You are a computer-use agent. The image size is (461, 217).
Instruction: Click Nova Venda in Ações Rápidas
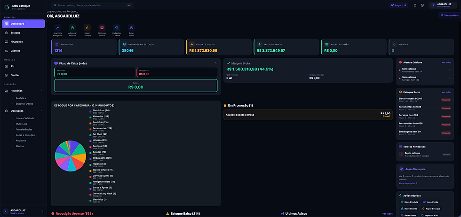431,202
